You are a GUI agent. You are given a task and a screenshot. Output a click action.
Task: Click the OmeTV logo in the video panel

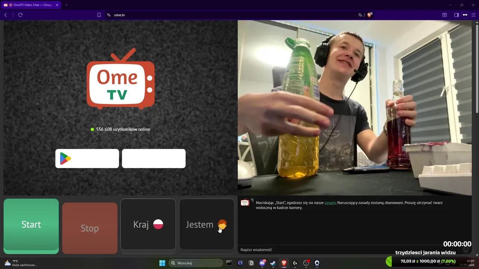click(120, 79)
